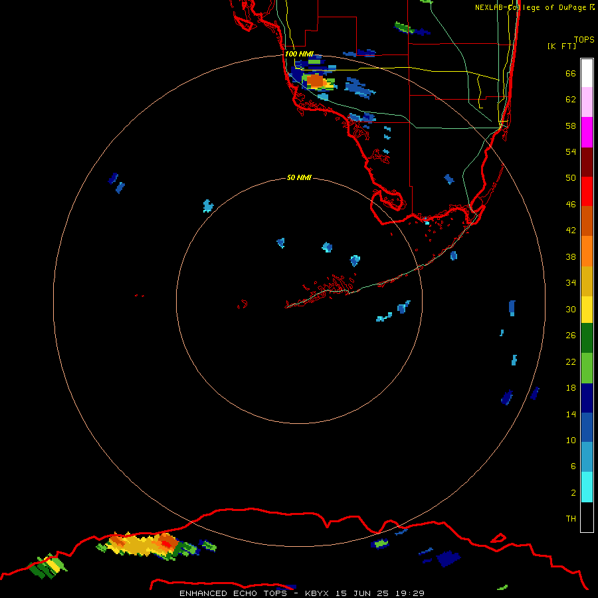Screen dimensions: 598x598
Task: Click the cyan swatch near the scale bottom
Action: (587, 487)
